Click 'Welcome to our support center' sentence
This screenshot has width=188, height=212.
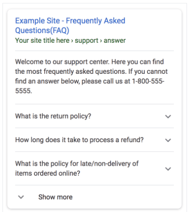tap(62, 62)
